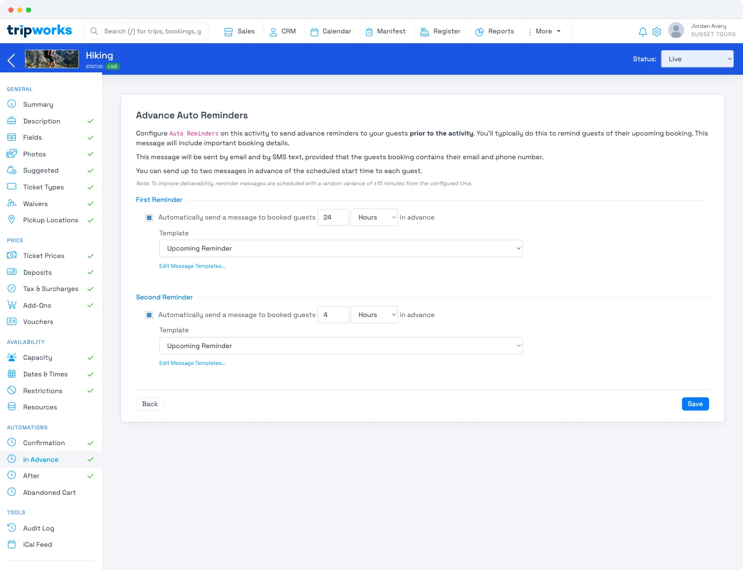This screenshot has width=743, height=570.
Task: Click the Photos icon in sidebar
Action: tap(12, 154)
